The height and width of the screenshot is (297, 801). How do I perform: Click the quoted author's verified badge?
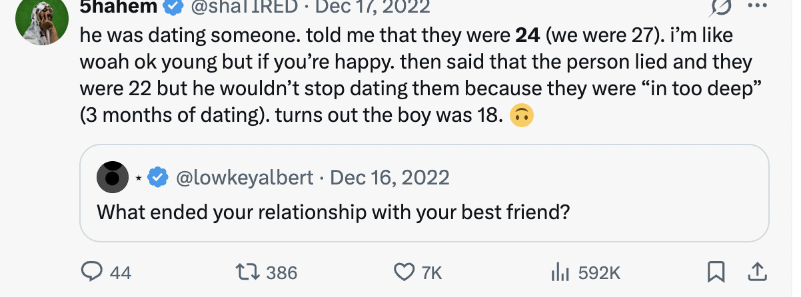click(x=157, y=177)
